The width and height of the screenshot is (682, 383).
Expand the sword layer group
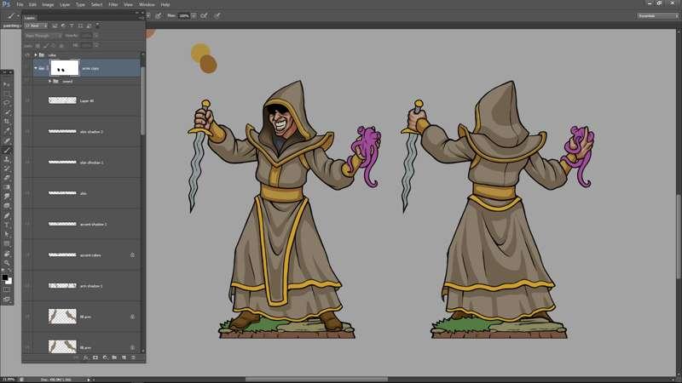pyautogui.click(x=49, y=81)
